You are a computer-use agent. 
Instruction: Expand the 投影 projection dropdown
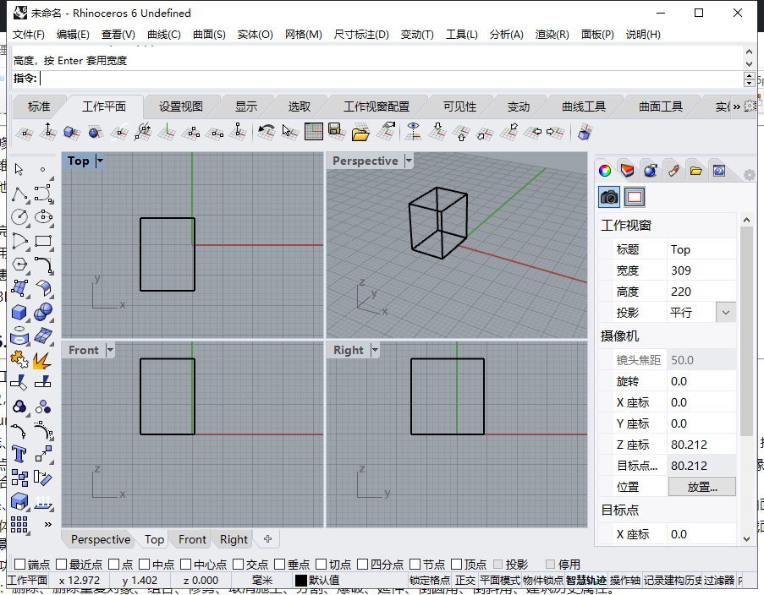[726, 313]
